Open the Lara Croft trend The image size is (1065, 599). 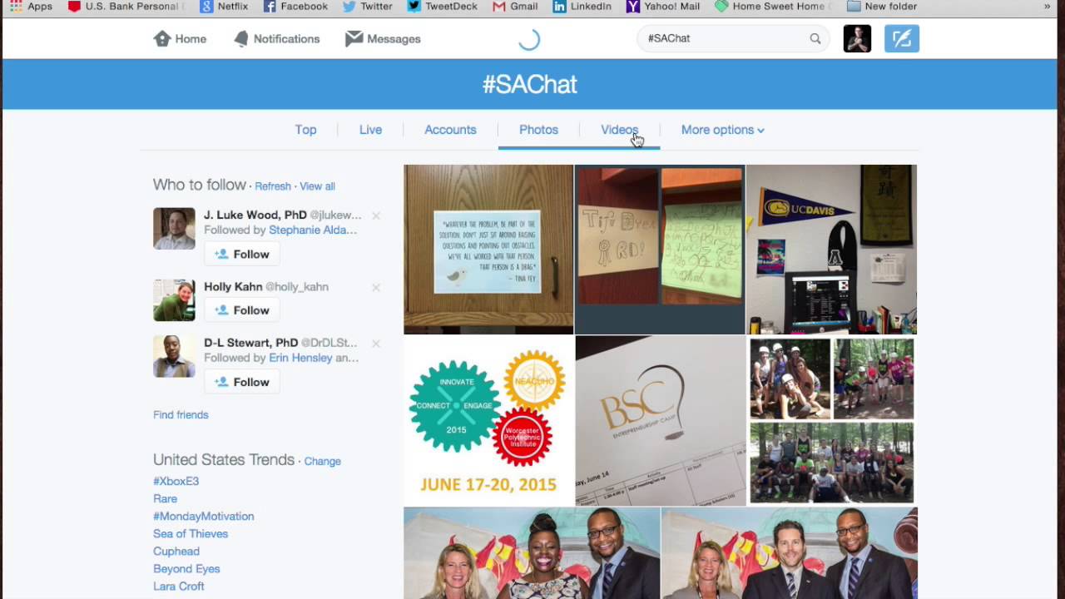click(178, 586)
